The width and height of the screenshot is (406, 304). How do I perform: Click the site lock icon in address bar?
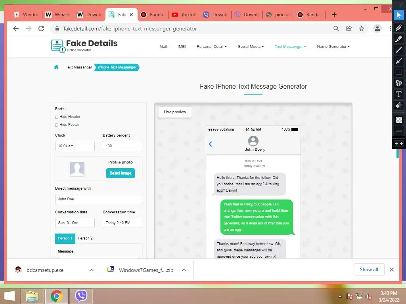[57, 28]
